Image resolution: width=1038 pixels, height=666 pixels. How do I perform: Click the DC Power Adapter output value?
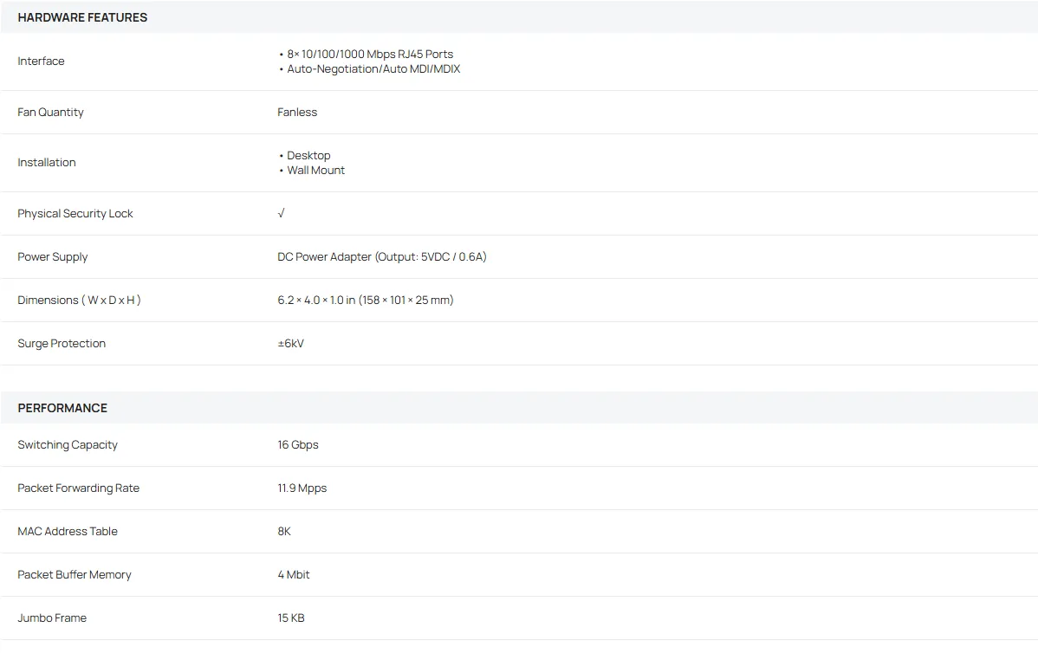pyautogui.click(x=381, y=257)
